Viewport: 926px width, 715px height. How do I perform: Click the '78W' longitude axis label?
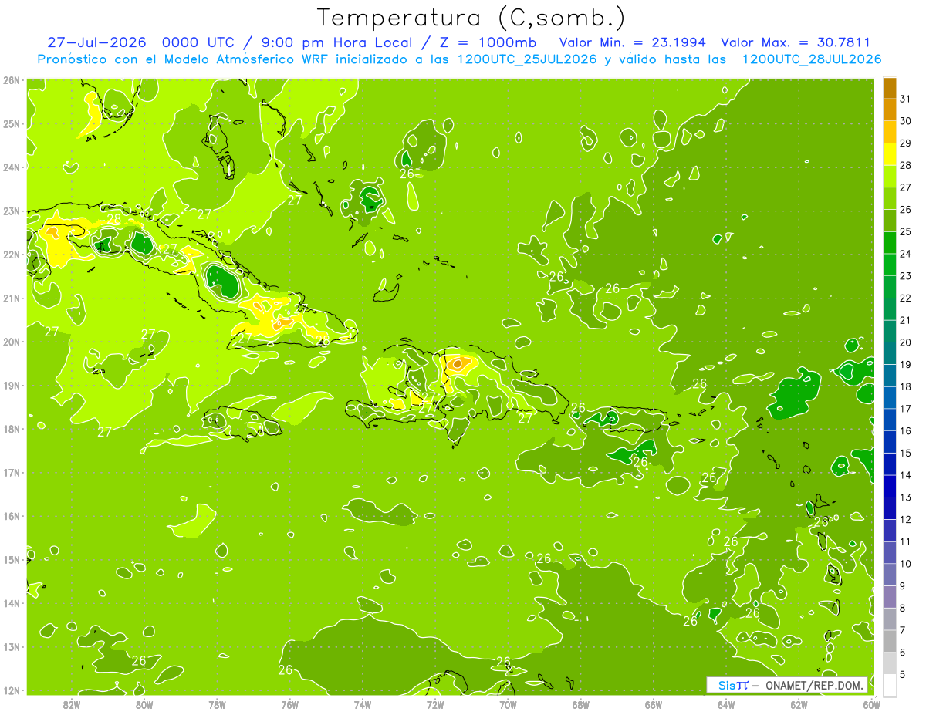pyautogui.click(x=217, y=704)
